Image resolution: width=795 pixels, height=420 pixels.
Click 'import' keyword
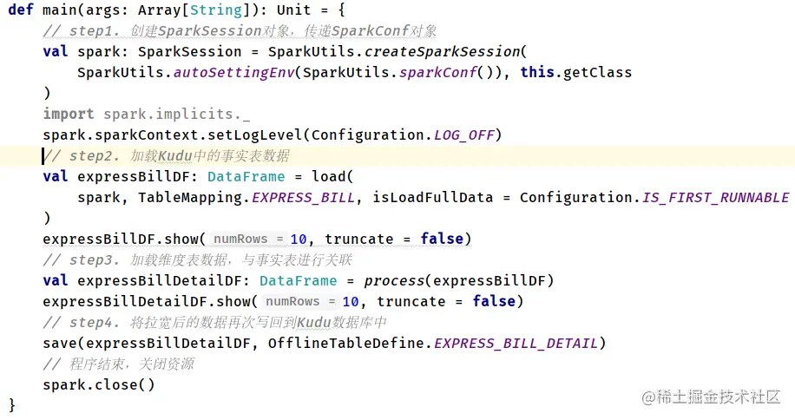pos(69,114)
